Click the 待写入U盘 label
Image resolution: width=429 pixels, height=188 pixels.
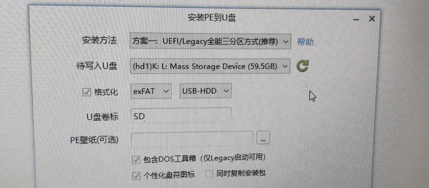pyautogui.click(x=97, y=66)
